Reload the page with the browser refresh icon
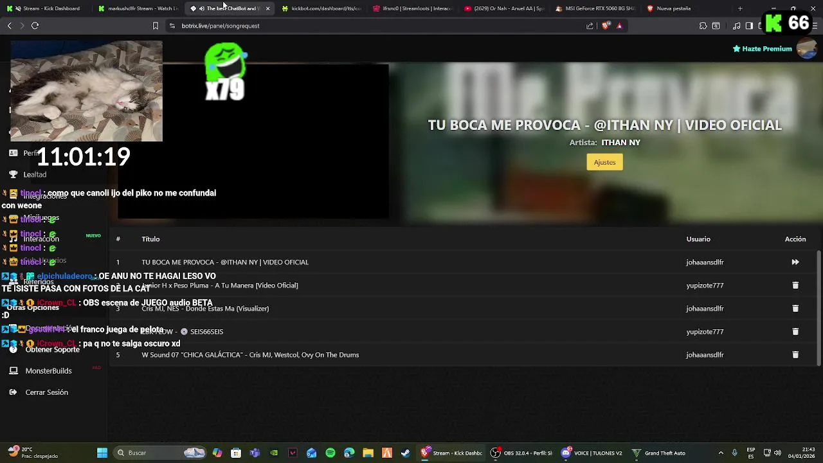 pyautogui.click(x=35, y=26)
